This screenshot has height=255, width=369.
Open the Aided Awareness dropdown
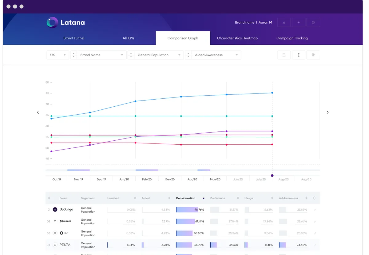[x=216, y=55]
